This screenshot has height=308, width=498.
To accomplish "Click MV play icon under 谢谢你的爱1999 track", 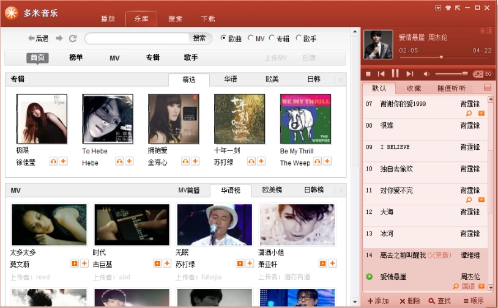I will click(x=481, y=113).
